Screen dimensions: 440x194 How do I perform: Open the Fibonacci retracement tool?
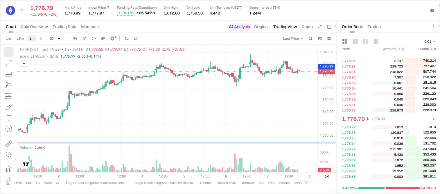tap(9, 74)
